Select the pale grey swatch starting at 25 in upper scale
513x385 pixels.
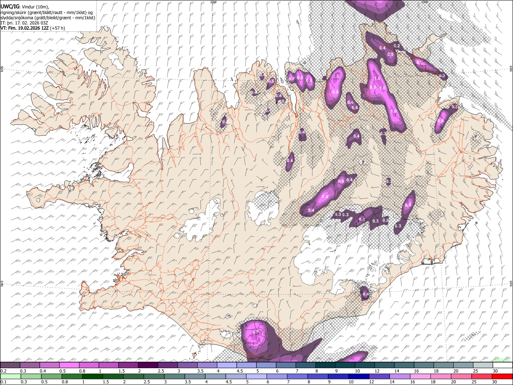pos(483,365)
